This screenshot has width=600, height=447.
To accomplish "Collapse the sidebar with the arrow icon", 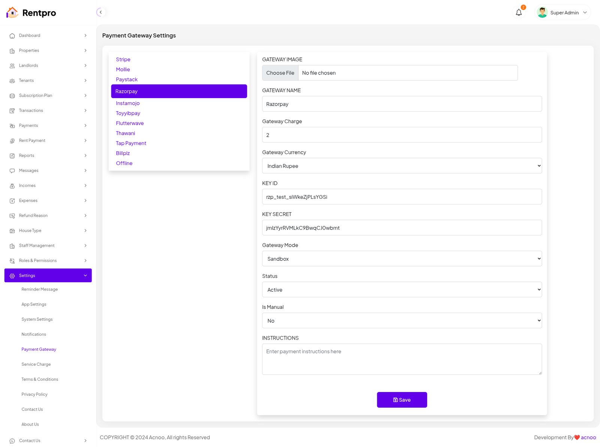I will 100,12.
